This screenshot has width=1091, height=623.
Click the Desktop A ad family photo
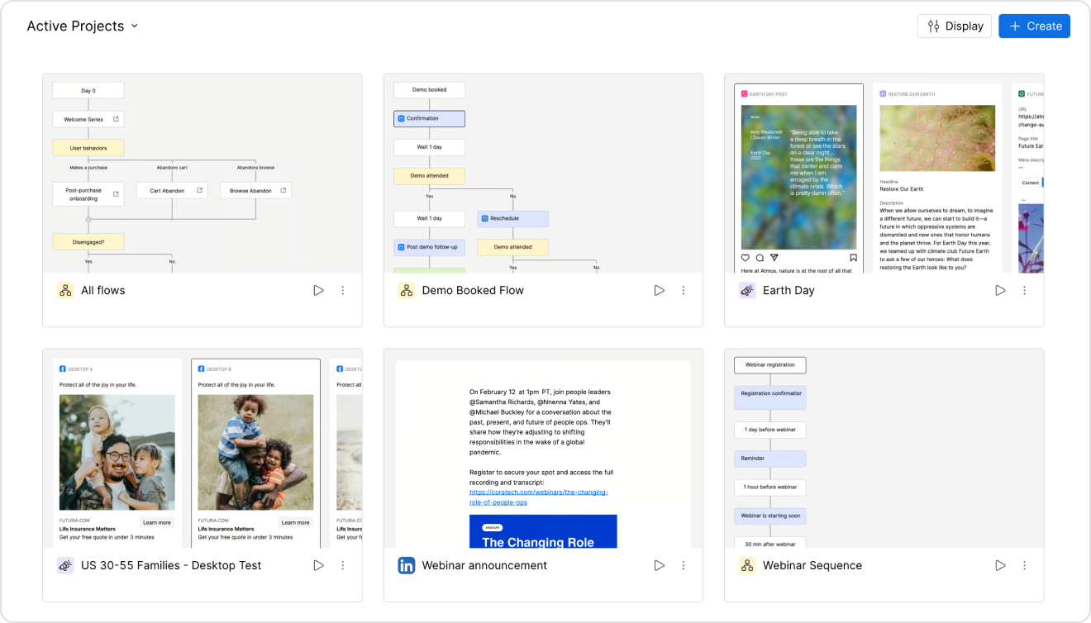point(117,453)
